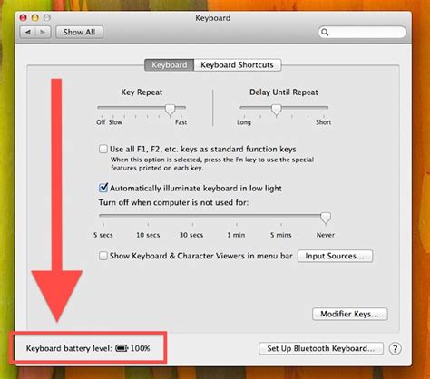Image resolution: width=430 pixels, height=379 pixels.
Task: Click the magnifier icon in search field
Action: (325, 32)
